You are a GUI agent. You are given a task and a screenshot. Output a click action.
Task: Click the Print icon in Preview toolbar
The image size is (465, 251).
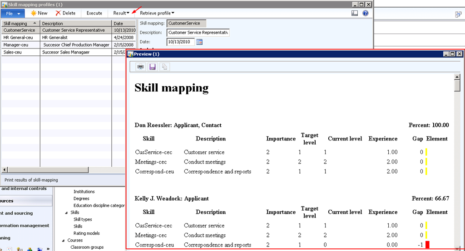coord(141,67)
